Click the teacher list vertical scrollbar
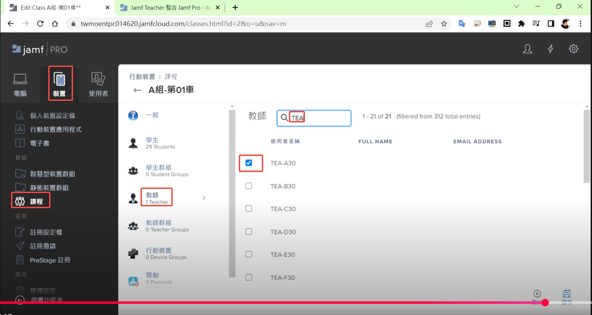This screenshot has width=592, height=315. 586,147
